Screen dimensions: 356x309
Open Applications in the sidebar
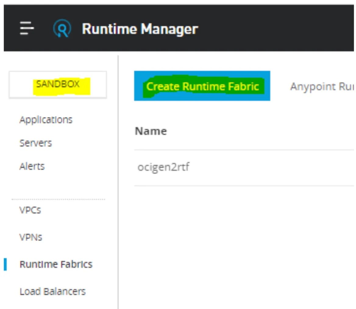pos(46,120)
